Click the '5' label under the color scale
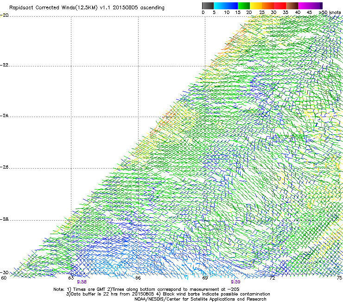This screenshot has width=343, height=302. (x=214, y=13)
